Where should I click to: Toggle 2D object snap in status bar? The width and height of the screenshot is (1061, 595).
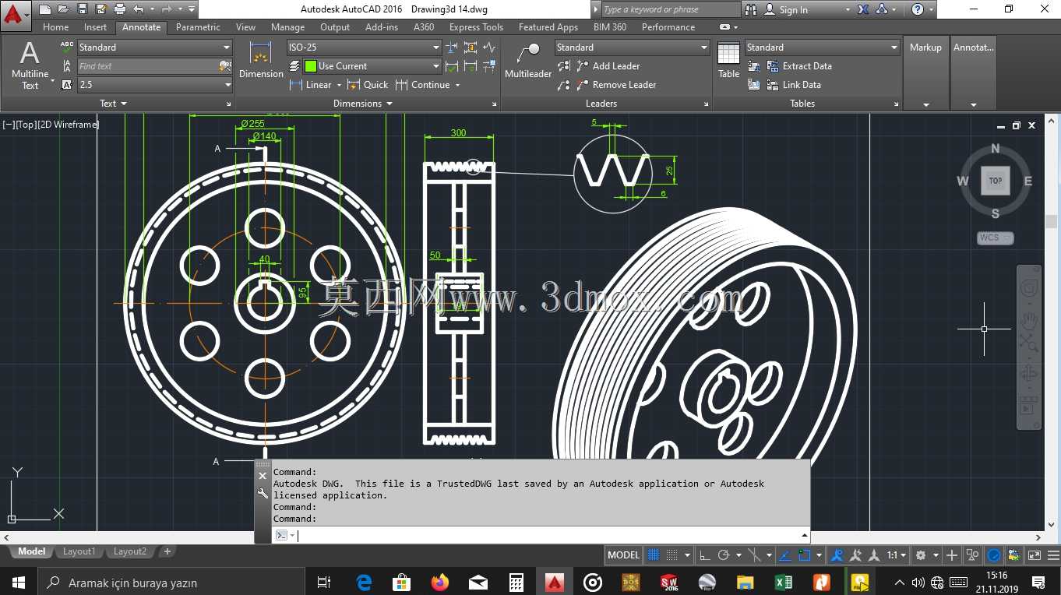tap(805, 555)
